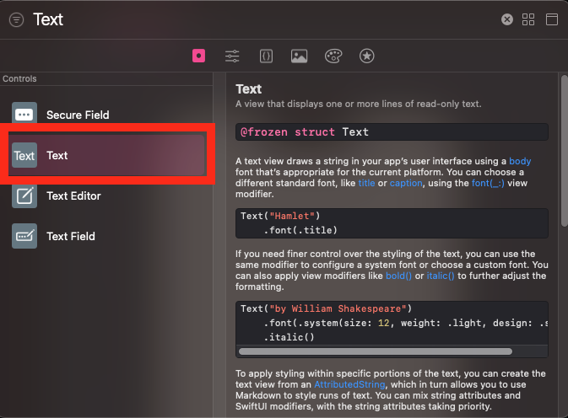This screenshot has width=568, height=418.
Task: Open the AttributedString link
Action: (349, 384)
